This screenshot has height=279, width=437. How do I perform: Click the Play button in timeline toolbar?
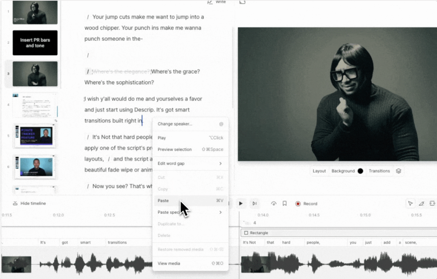point(241,203)
